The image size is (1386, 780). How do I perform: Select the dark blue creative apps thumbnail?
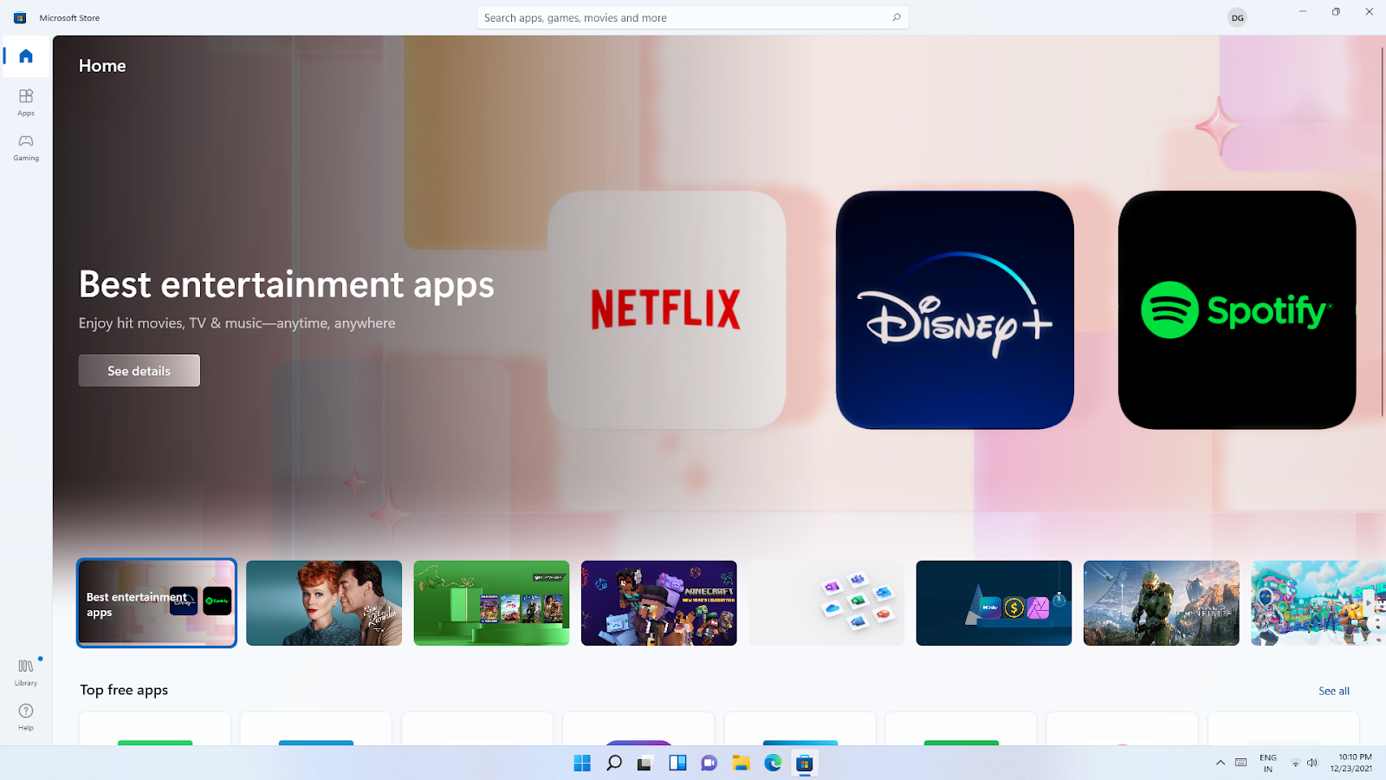pyautogui.click(x=994, y=603)
